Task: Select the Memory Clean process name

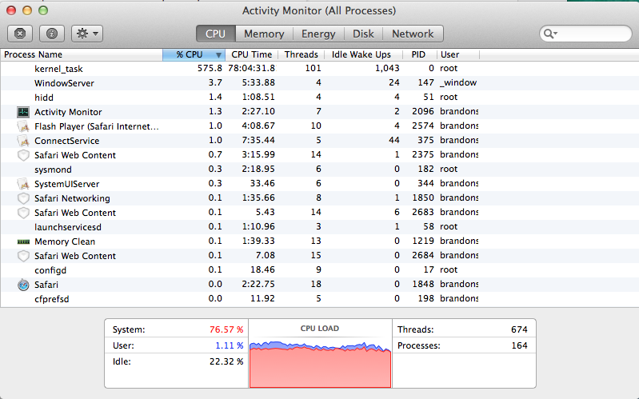Action: click(x=65, y=241)
